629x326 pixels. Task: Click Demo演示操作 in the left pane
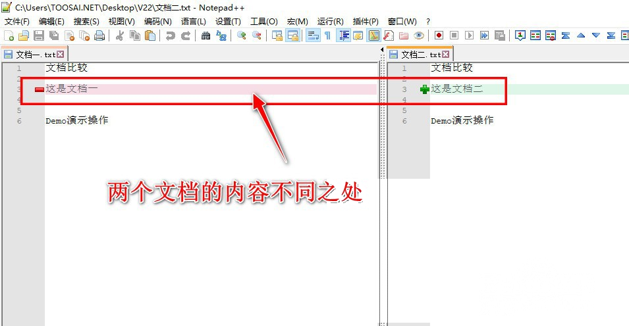coord(76,120)
